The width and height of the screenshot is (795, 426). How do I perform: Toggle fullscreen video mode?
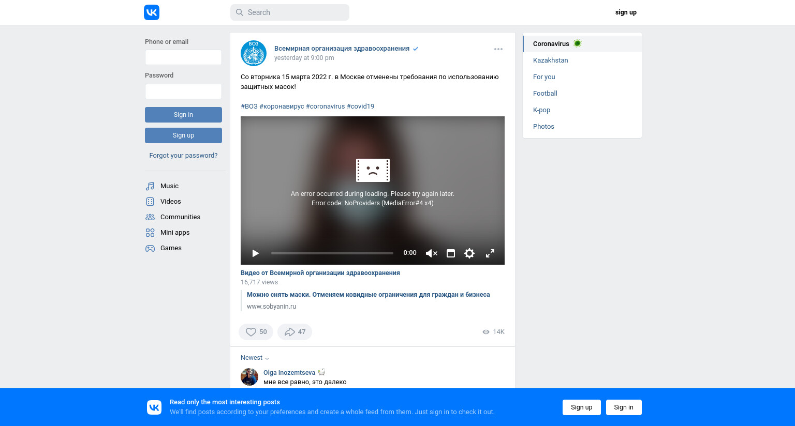(x=490, y=253)
